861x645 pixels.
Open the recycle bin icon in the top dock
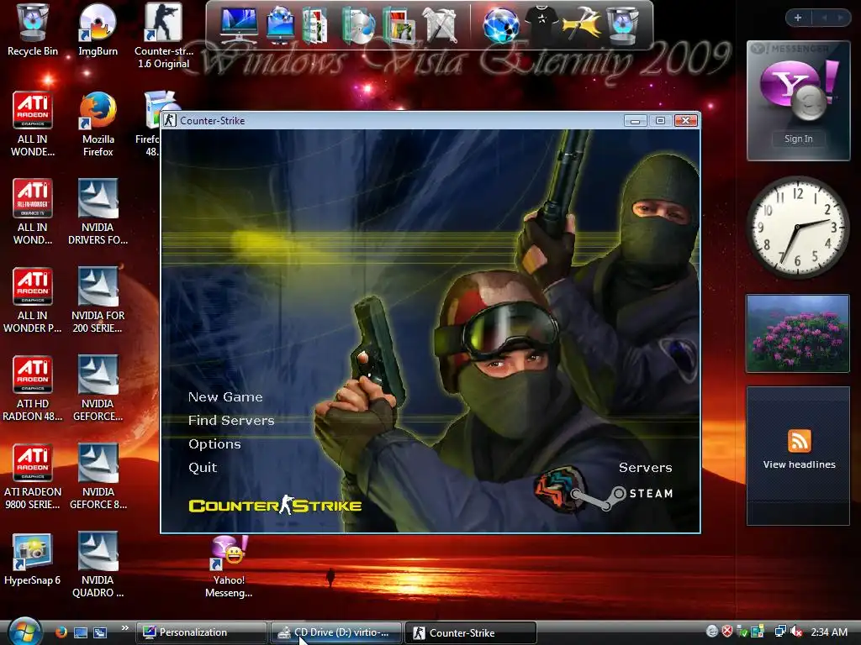[x=622, y=24]
